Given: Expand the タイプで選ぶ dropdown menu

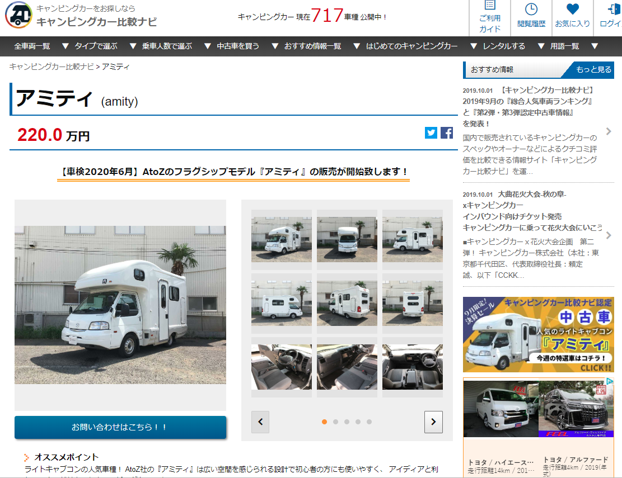Looking at the screenshot, I should 92,46.
